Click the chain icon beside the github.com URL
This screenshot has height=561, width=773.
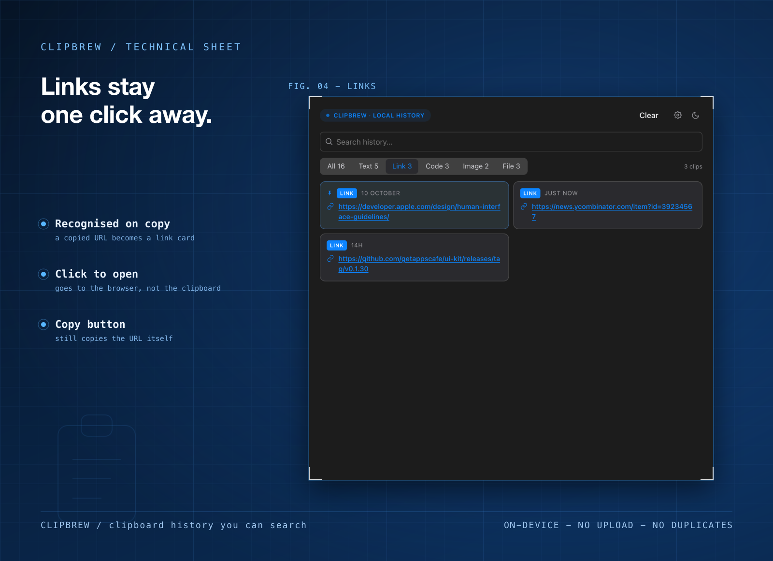[x=330, y=259]
